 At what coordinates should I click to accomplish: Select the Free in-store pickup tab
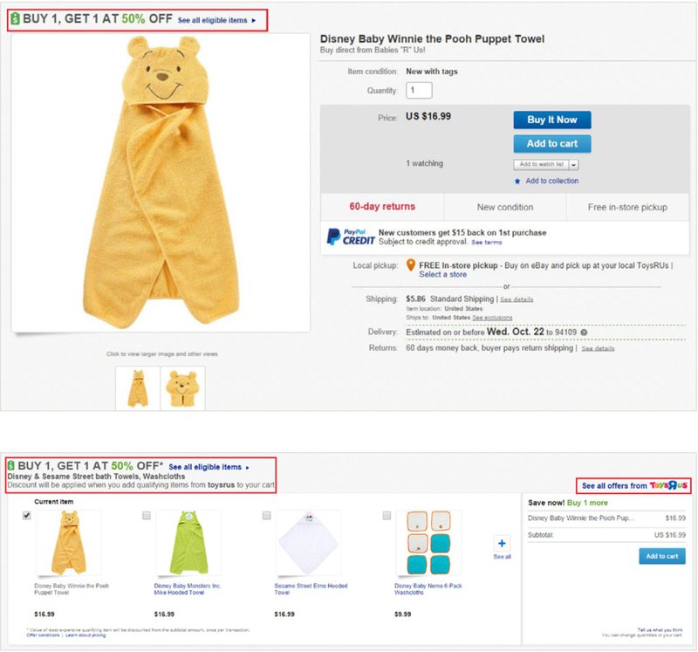coord(626,207)
